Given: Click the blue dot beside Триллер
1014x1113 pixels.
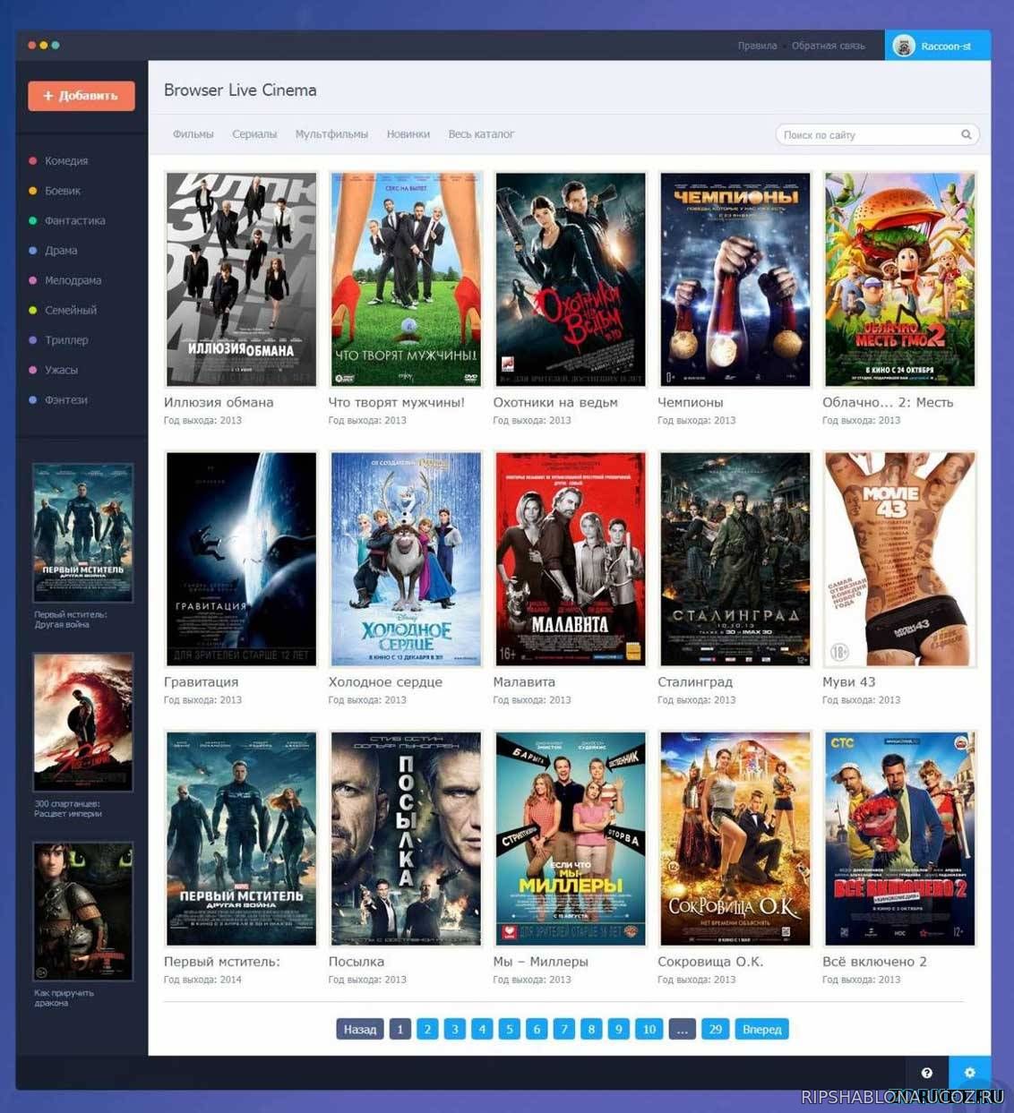Looking at the screenshot, I should (x=35, y=339).
